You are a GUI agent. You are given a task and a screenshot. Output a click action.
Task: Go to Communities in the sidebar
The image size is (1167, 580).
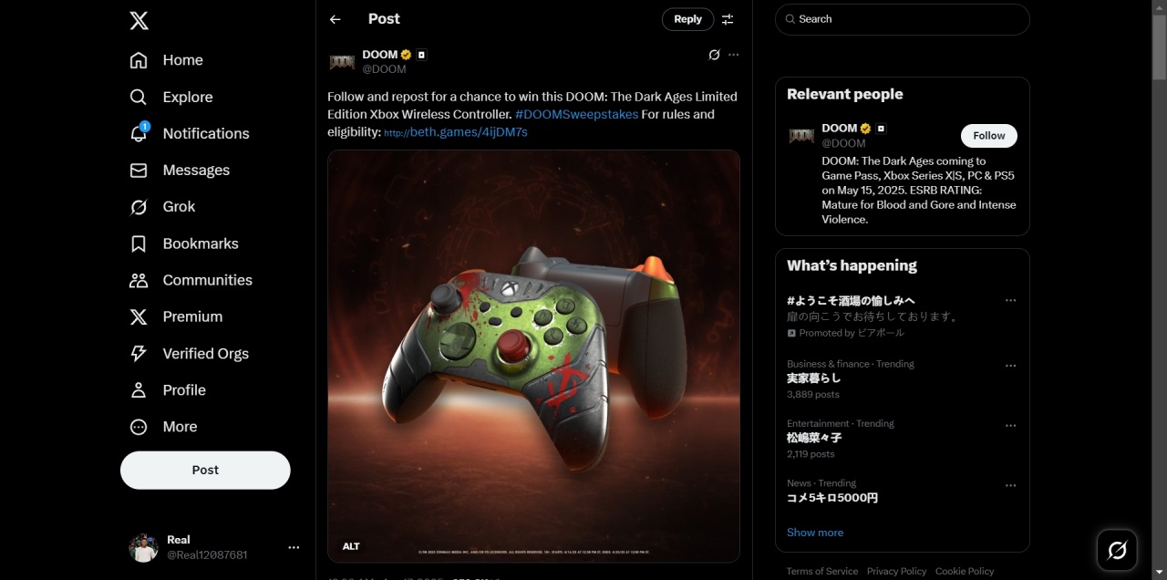pos(191,280)
